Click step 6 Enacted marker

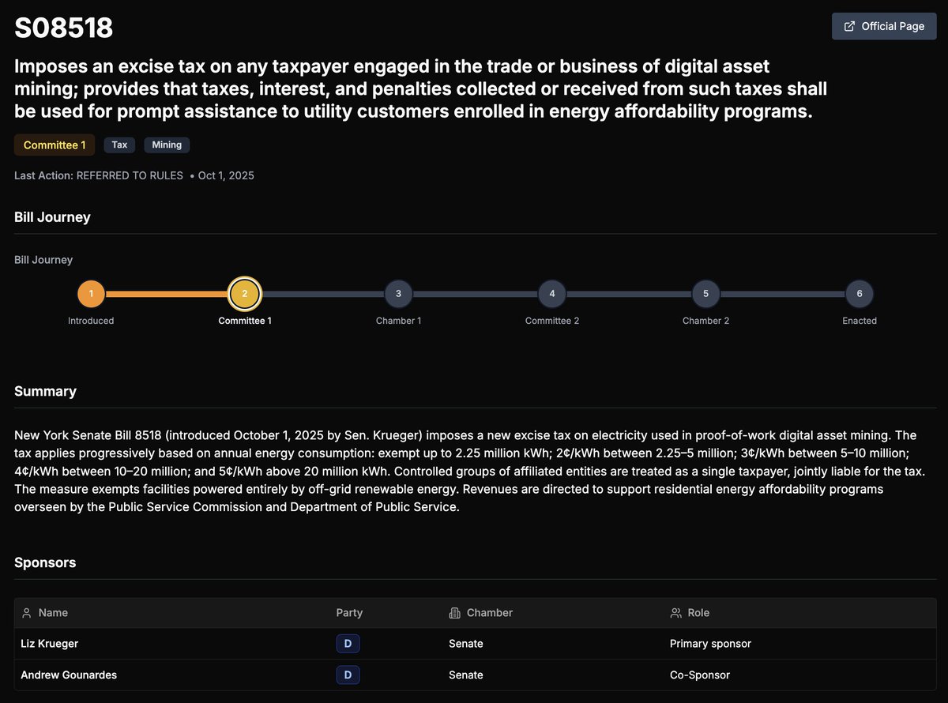860,294
